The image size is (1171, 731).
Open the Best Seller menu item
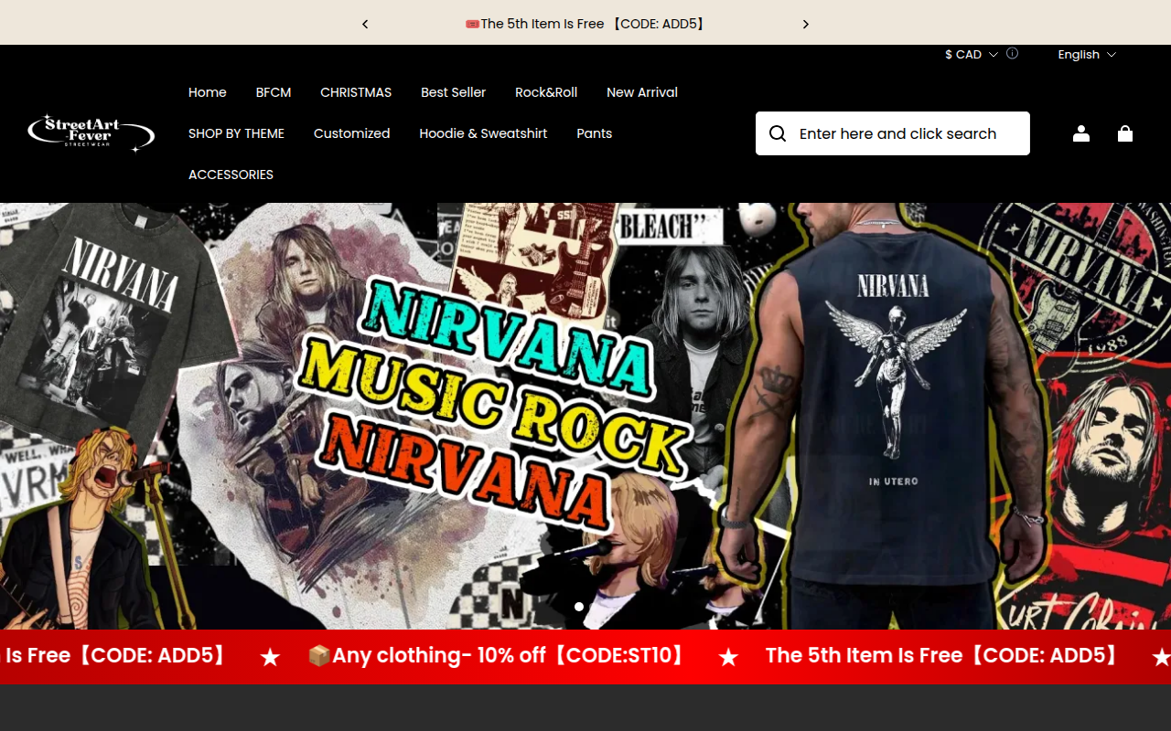[454, 92]
